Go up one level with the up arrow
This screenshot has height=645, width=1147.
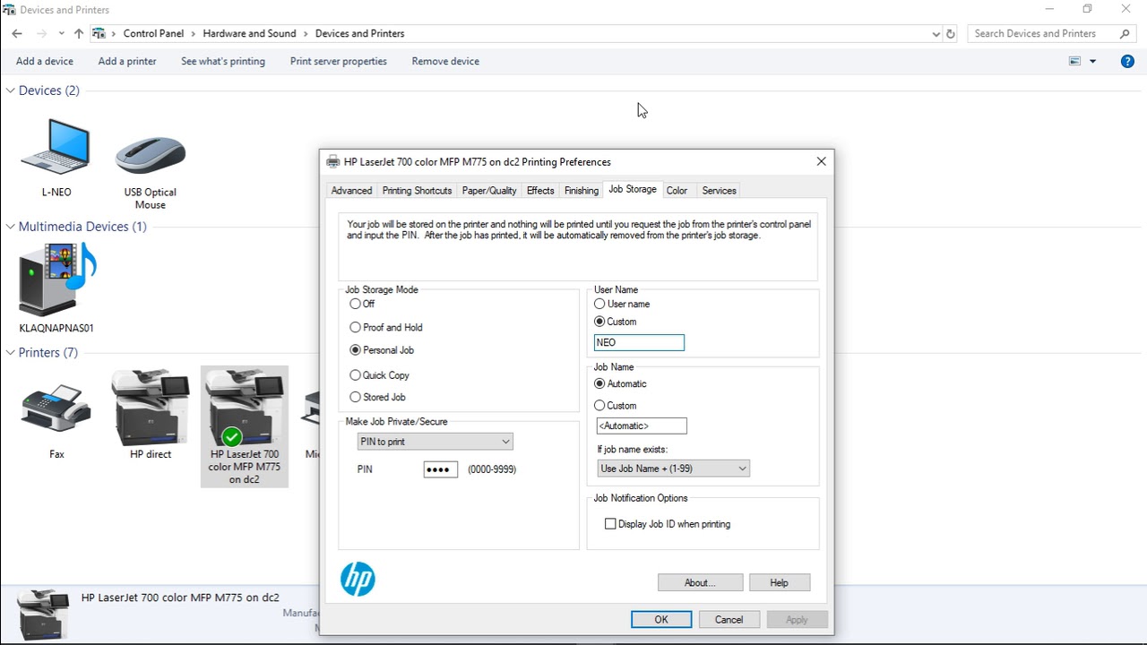(79, 33)
